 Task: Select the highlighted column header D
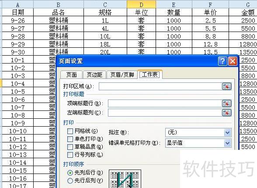[x=141, y=4]
